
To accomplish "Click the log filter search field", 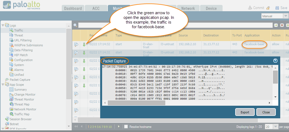I will (175, 25).
